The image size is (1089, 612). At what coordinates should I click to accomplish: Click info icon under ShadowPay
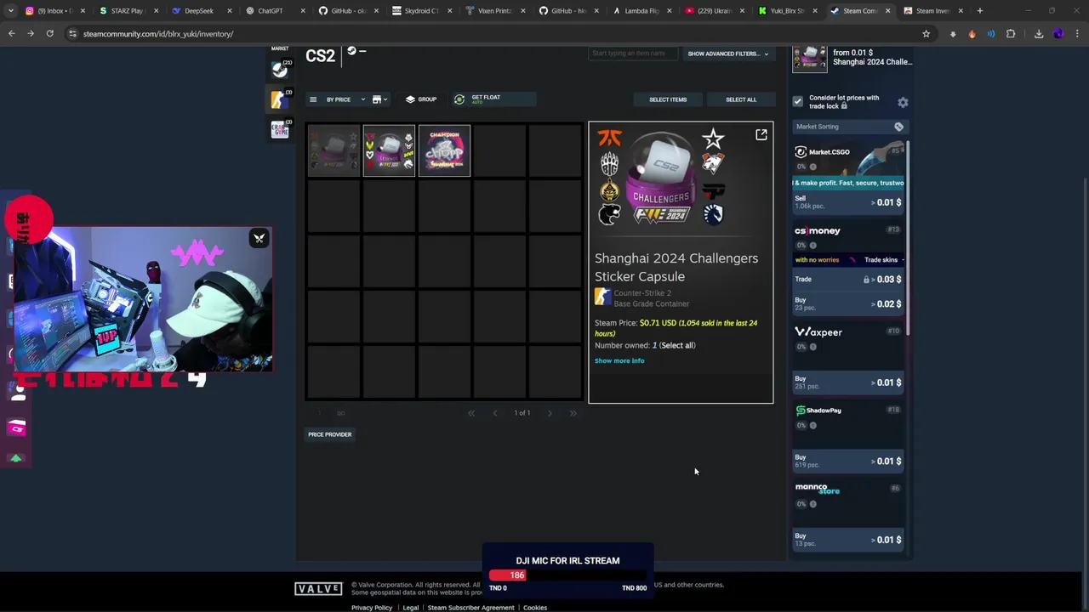point(812,425)
